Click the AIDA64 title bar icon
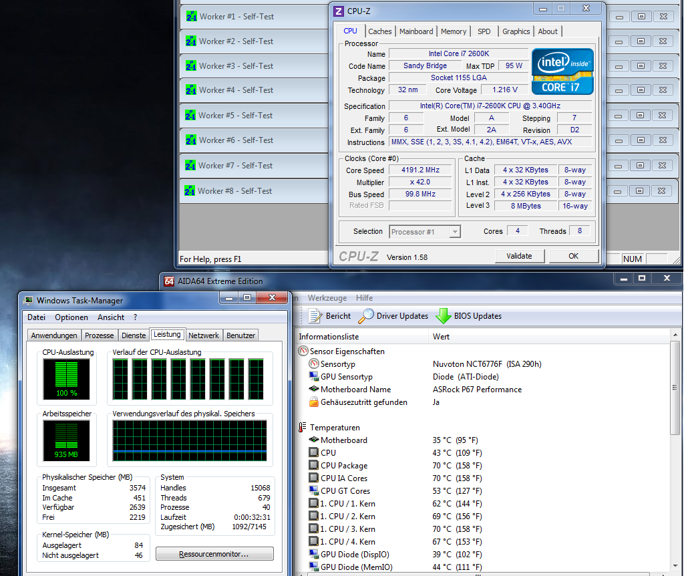The height and width of the screenshot is (576, 684). coord(169,281)
